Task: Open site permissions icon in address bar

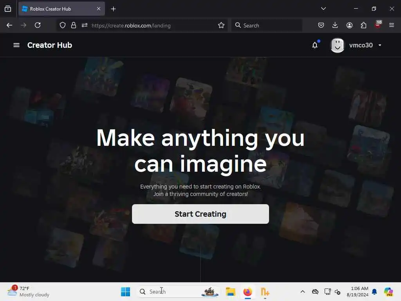Action: click(x=85, y=25)
